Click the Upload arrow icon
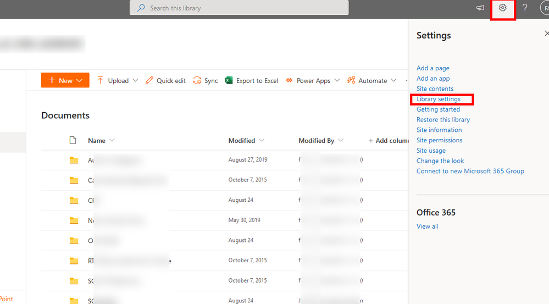 click(x=100, y=81)
